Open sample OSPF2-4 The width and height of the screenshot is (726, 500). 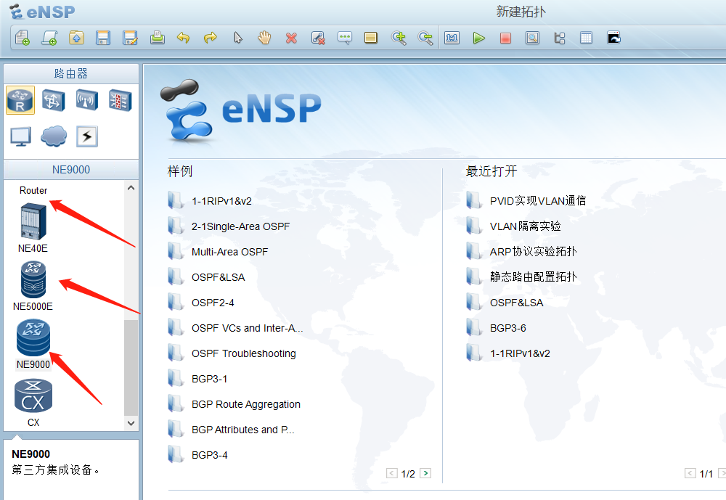(x=213, y=303)
